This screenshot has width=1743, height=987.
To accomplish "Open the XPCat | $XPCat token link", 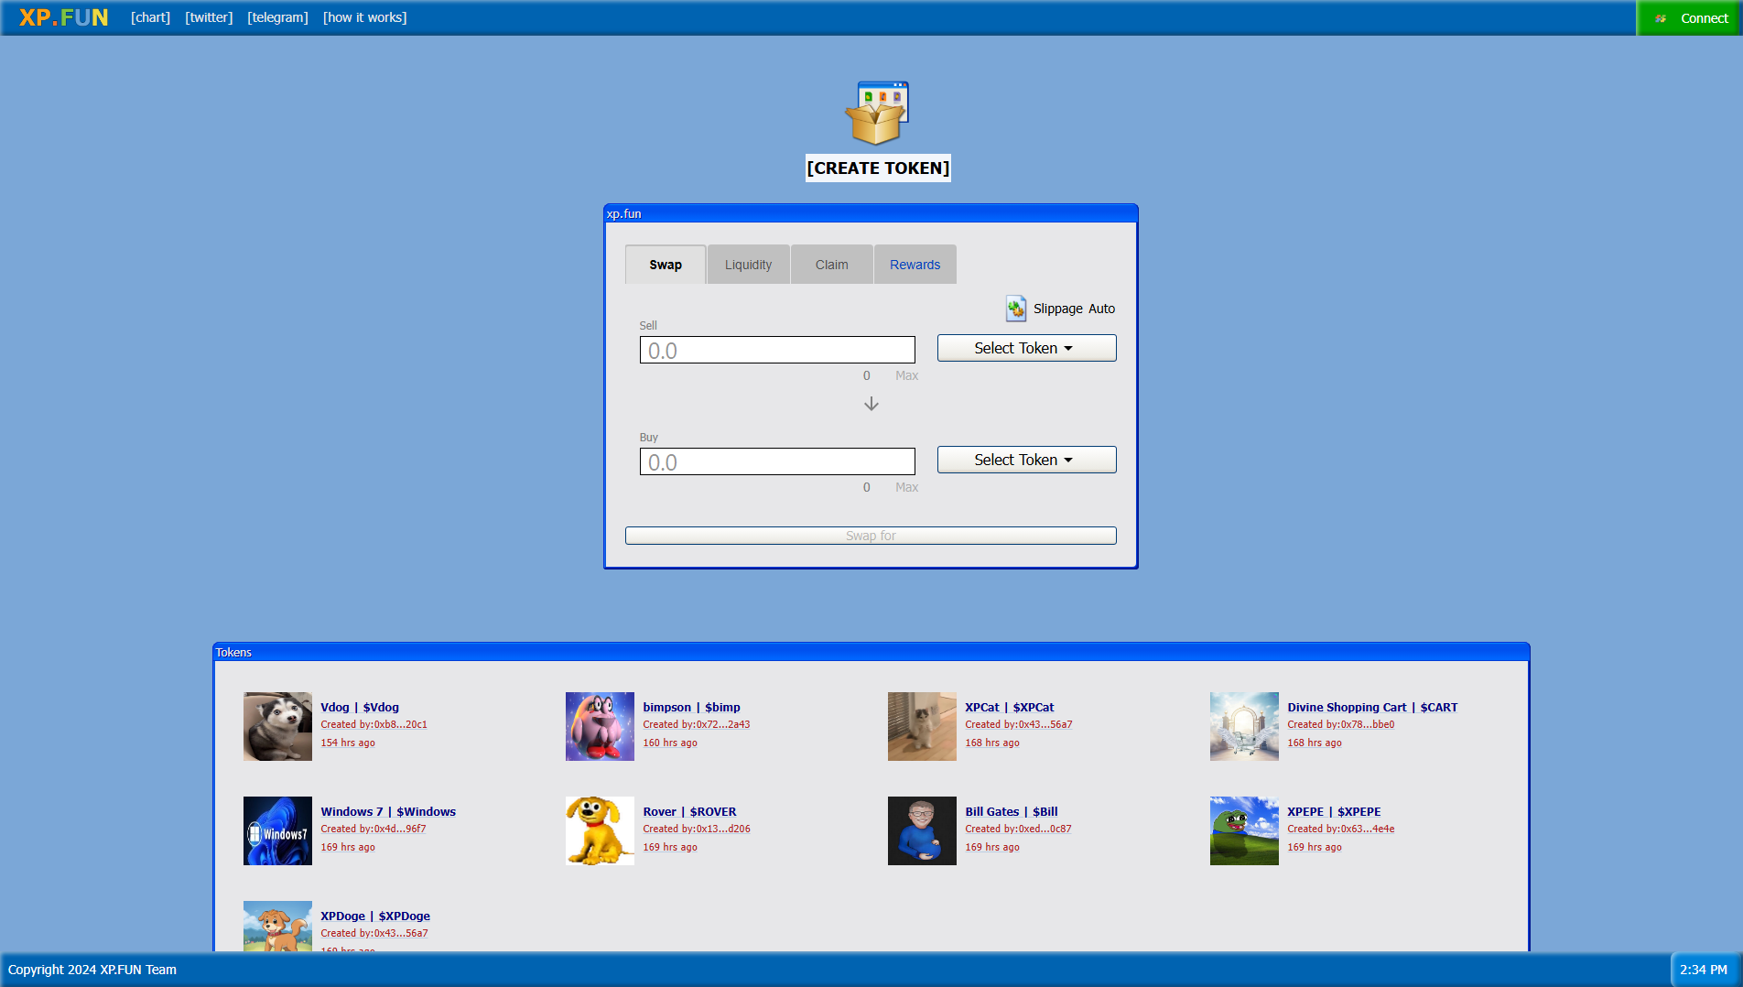I will [x=1009, y=707].
